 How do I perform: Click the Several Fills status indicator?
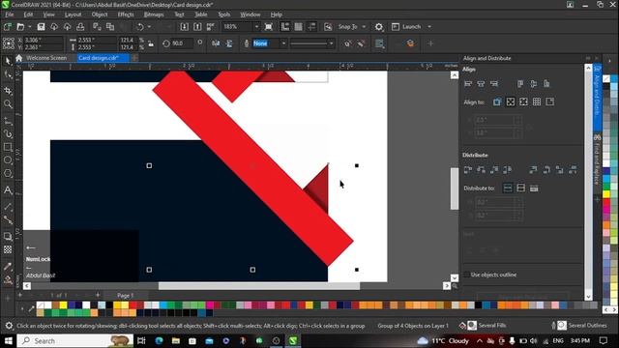click(x=483, y=326)
